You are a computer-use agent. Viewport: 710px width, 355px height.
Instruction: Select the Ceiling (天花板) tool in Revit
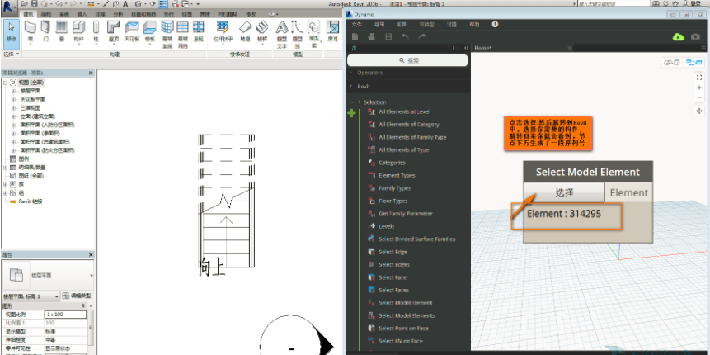tap(132, 32)
